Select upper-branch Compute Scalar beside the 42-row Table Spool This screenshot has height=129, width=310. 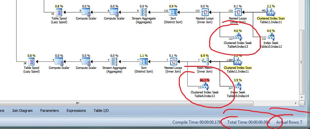86,12
